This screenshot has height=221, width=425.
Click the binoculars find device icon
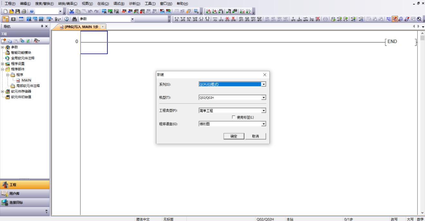pos(74,19)
